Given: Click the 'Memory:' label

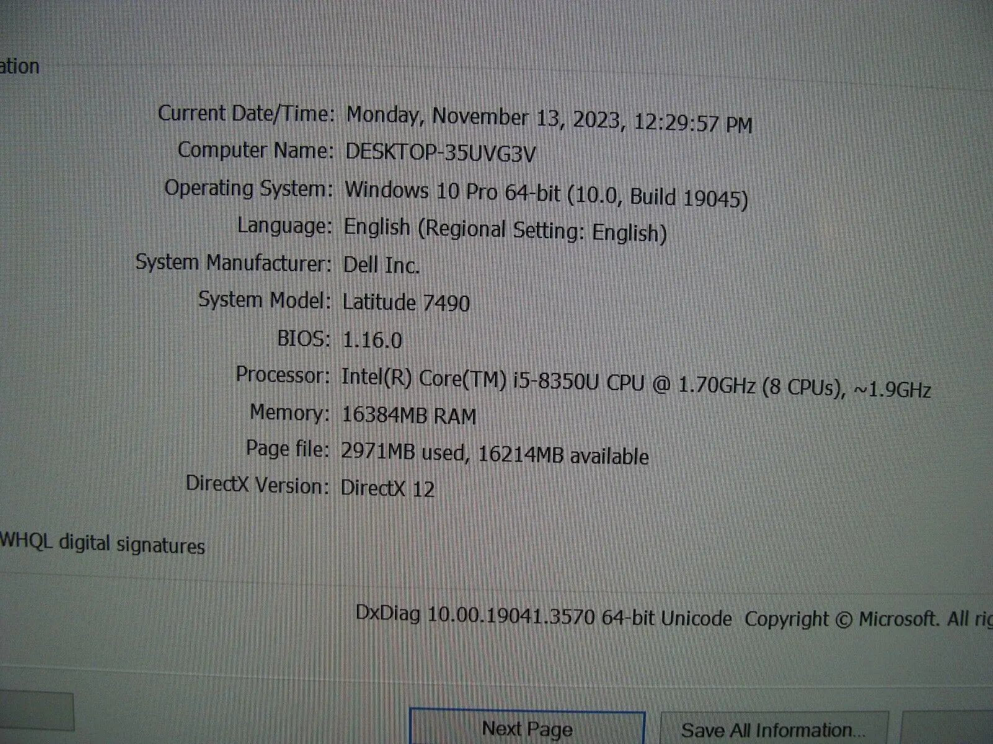Looking at the screenshot, I should (x=289, y=412).
